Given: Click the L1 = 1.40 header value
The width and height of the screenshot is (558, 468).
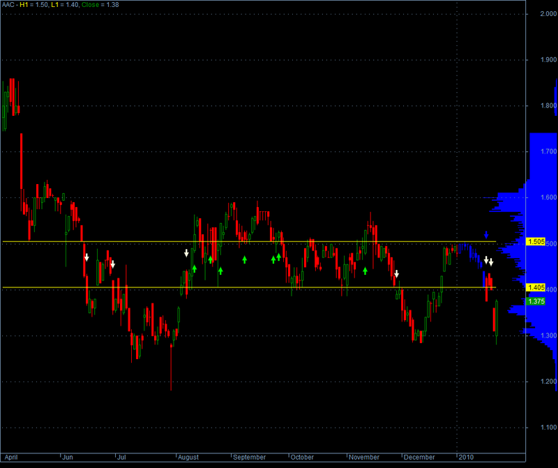Looking at the screenshot, I should [x=65, y=5].
